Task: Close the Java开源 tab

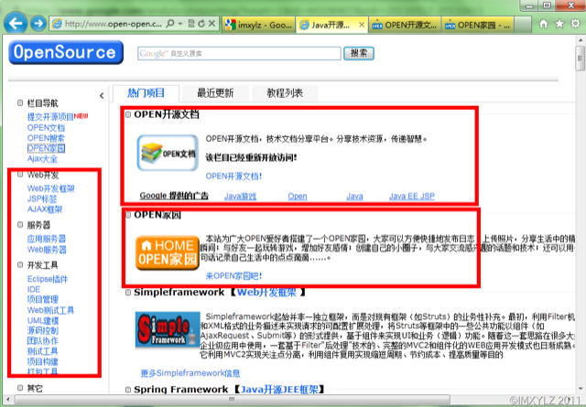Action: coord(362,25)
